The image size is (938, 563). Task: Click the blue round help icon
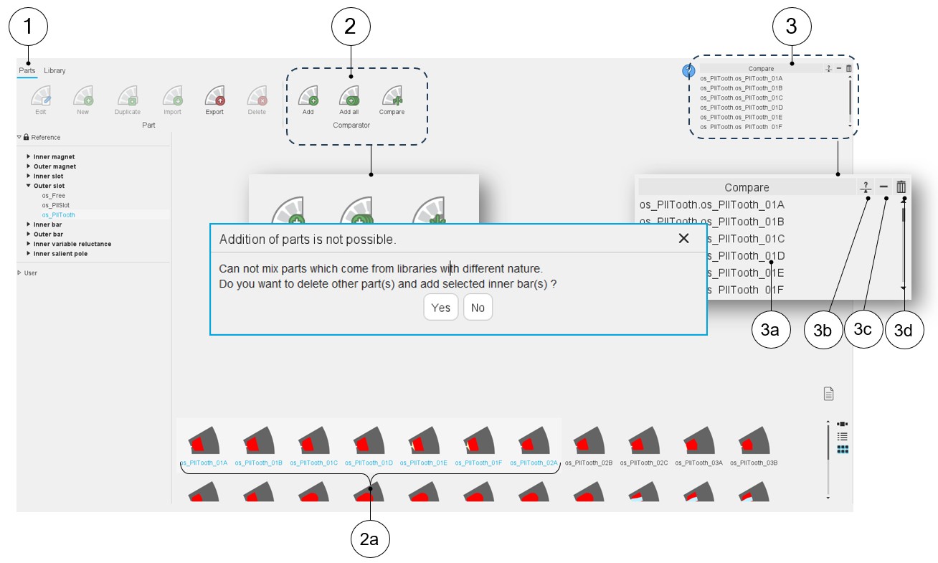(x=688, y=70)
